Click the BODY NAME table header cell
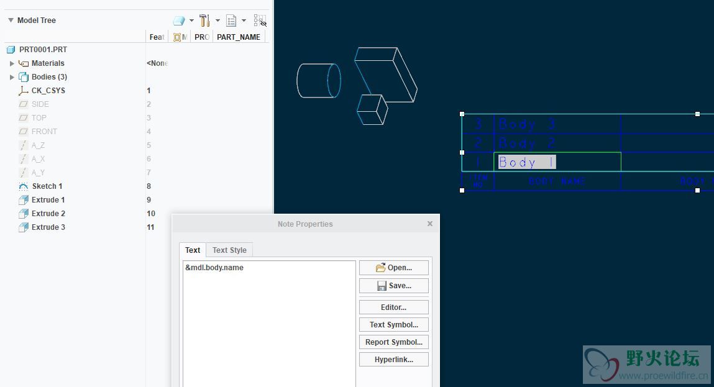Viewport: 714px width, 387px height. 557,181
